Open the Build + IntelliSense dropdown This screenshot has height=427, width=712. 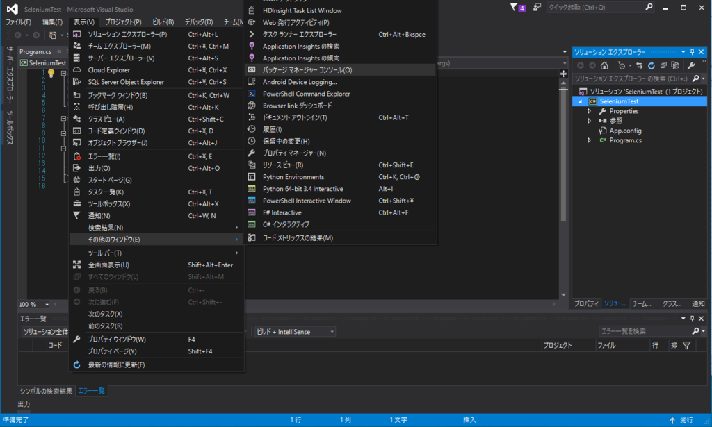click(x=295, y=332)
